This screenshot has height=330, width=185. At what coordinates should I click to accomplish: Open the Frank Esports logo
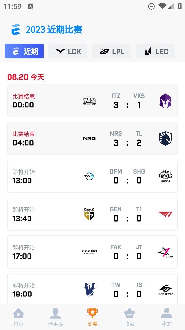pos(89,252)
